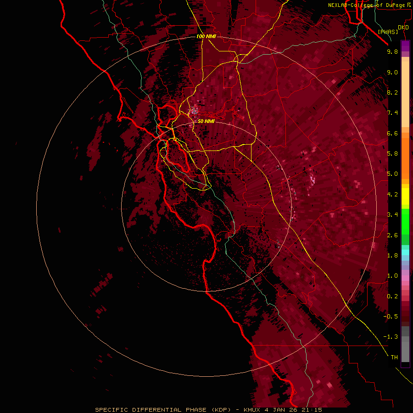This screenshot has width=413, height=413.
Task: Click the bright green swatch in the color scale
Action: pos(405,221)
